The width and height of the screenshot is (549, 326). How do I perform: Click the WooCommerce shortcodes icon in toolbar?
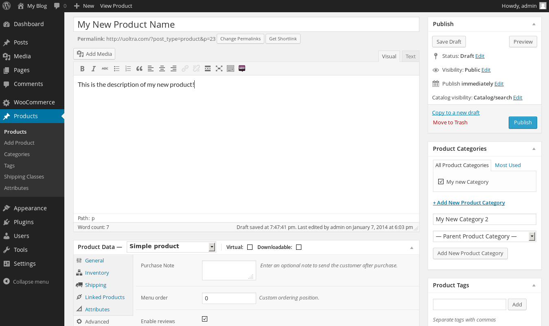pos(242,68)
